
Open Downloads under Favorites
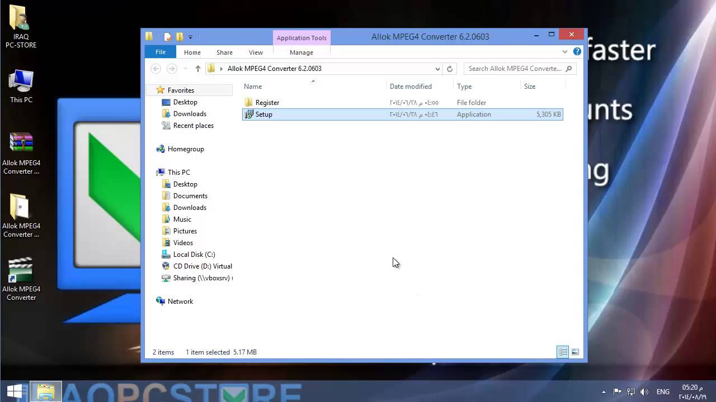(190, 114)
